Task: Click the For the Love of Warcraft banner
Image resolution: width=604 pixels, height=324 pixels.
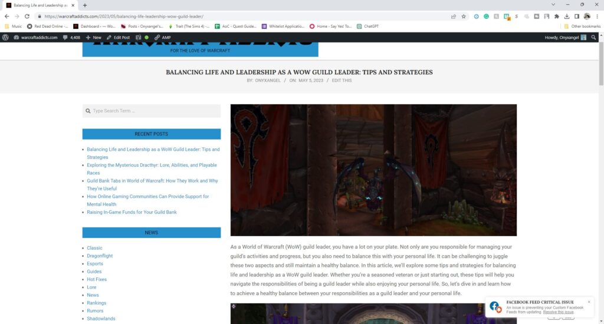Action: (201, 49)
